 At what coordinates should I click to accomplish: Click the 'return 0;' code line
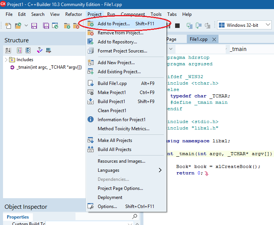189,173
